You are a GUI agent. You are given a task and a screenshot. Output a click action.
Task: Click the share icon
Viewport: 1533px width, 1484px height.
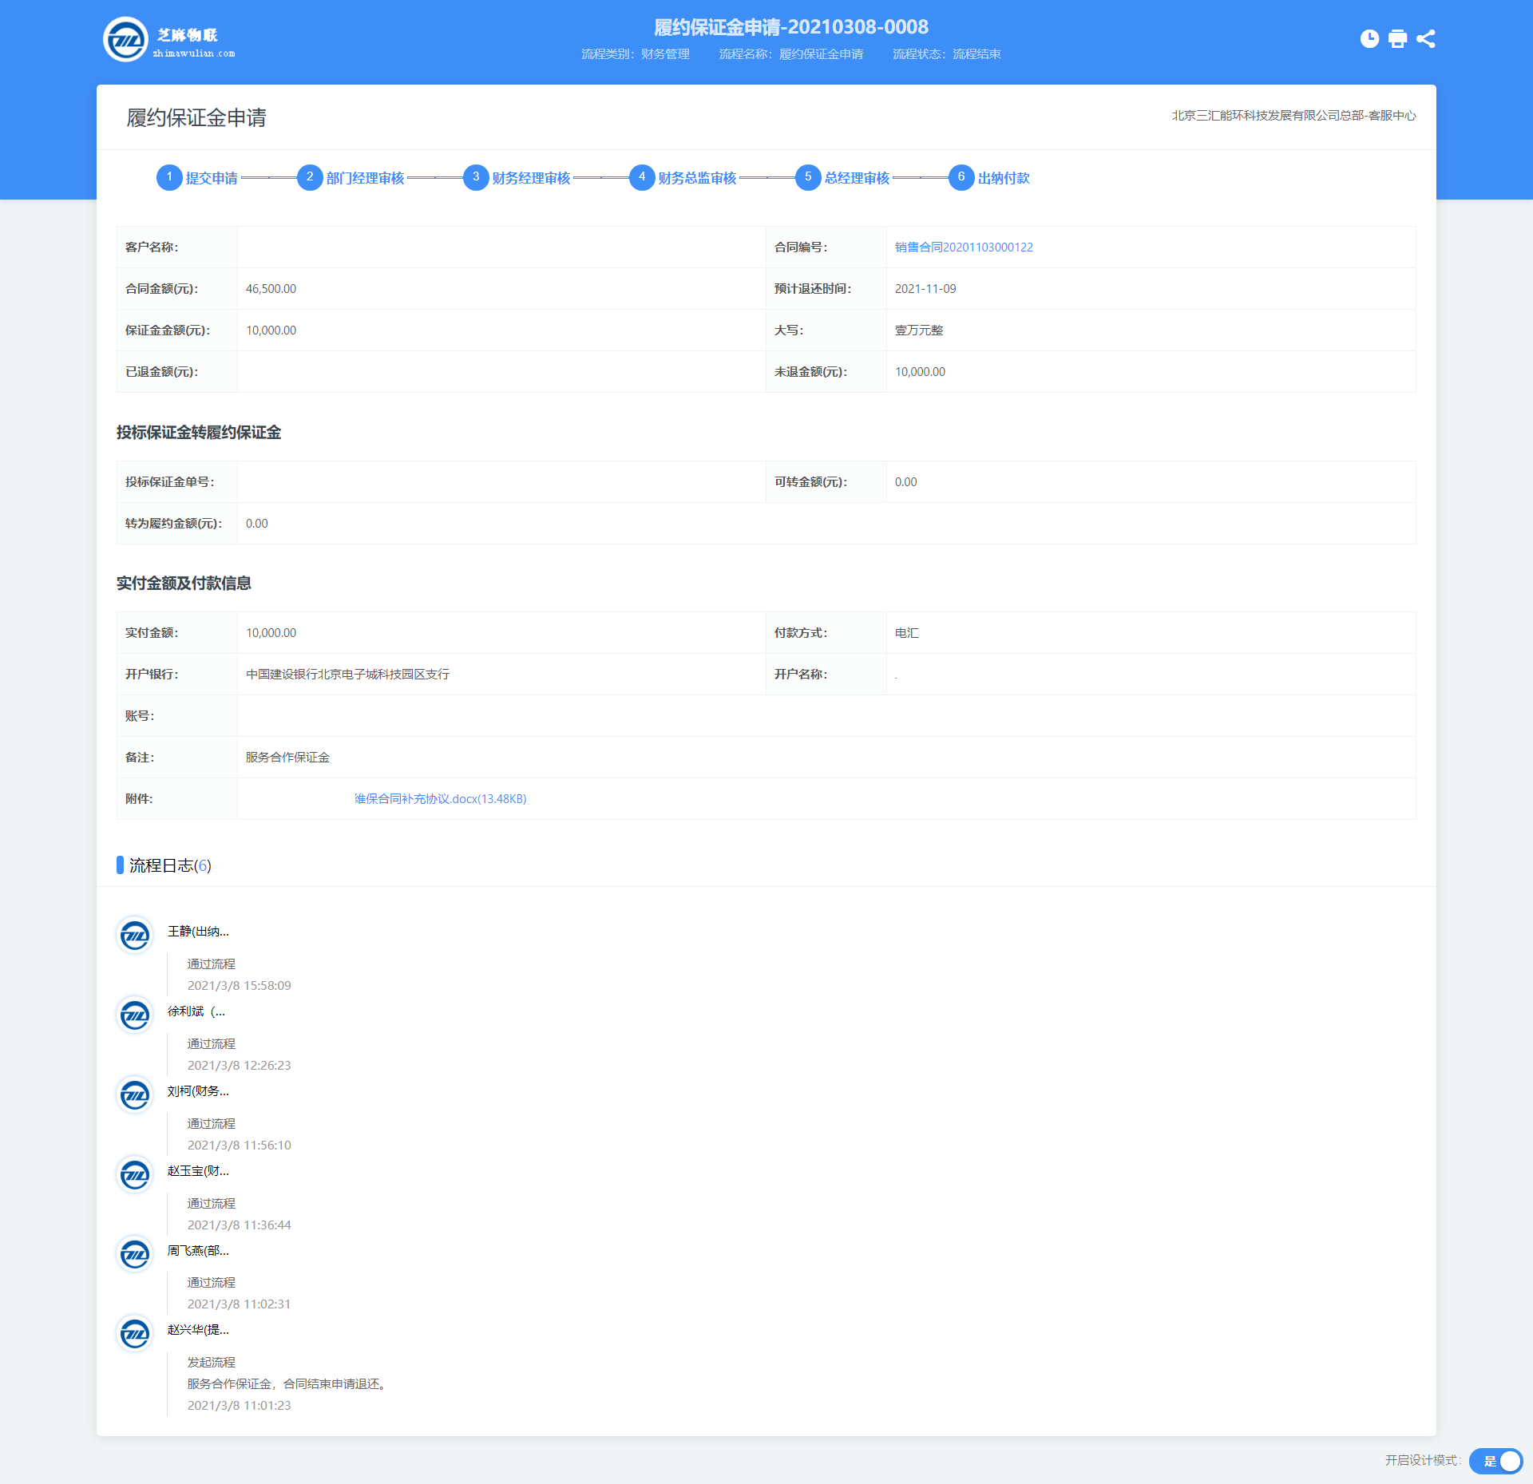(1425, 39)
